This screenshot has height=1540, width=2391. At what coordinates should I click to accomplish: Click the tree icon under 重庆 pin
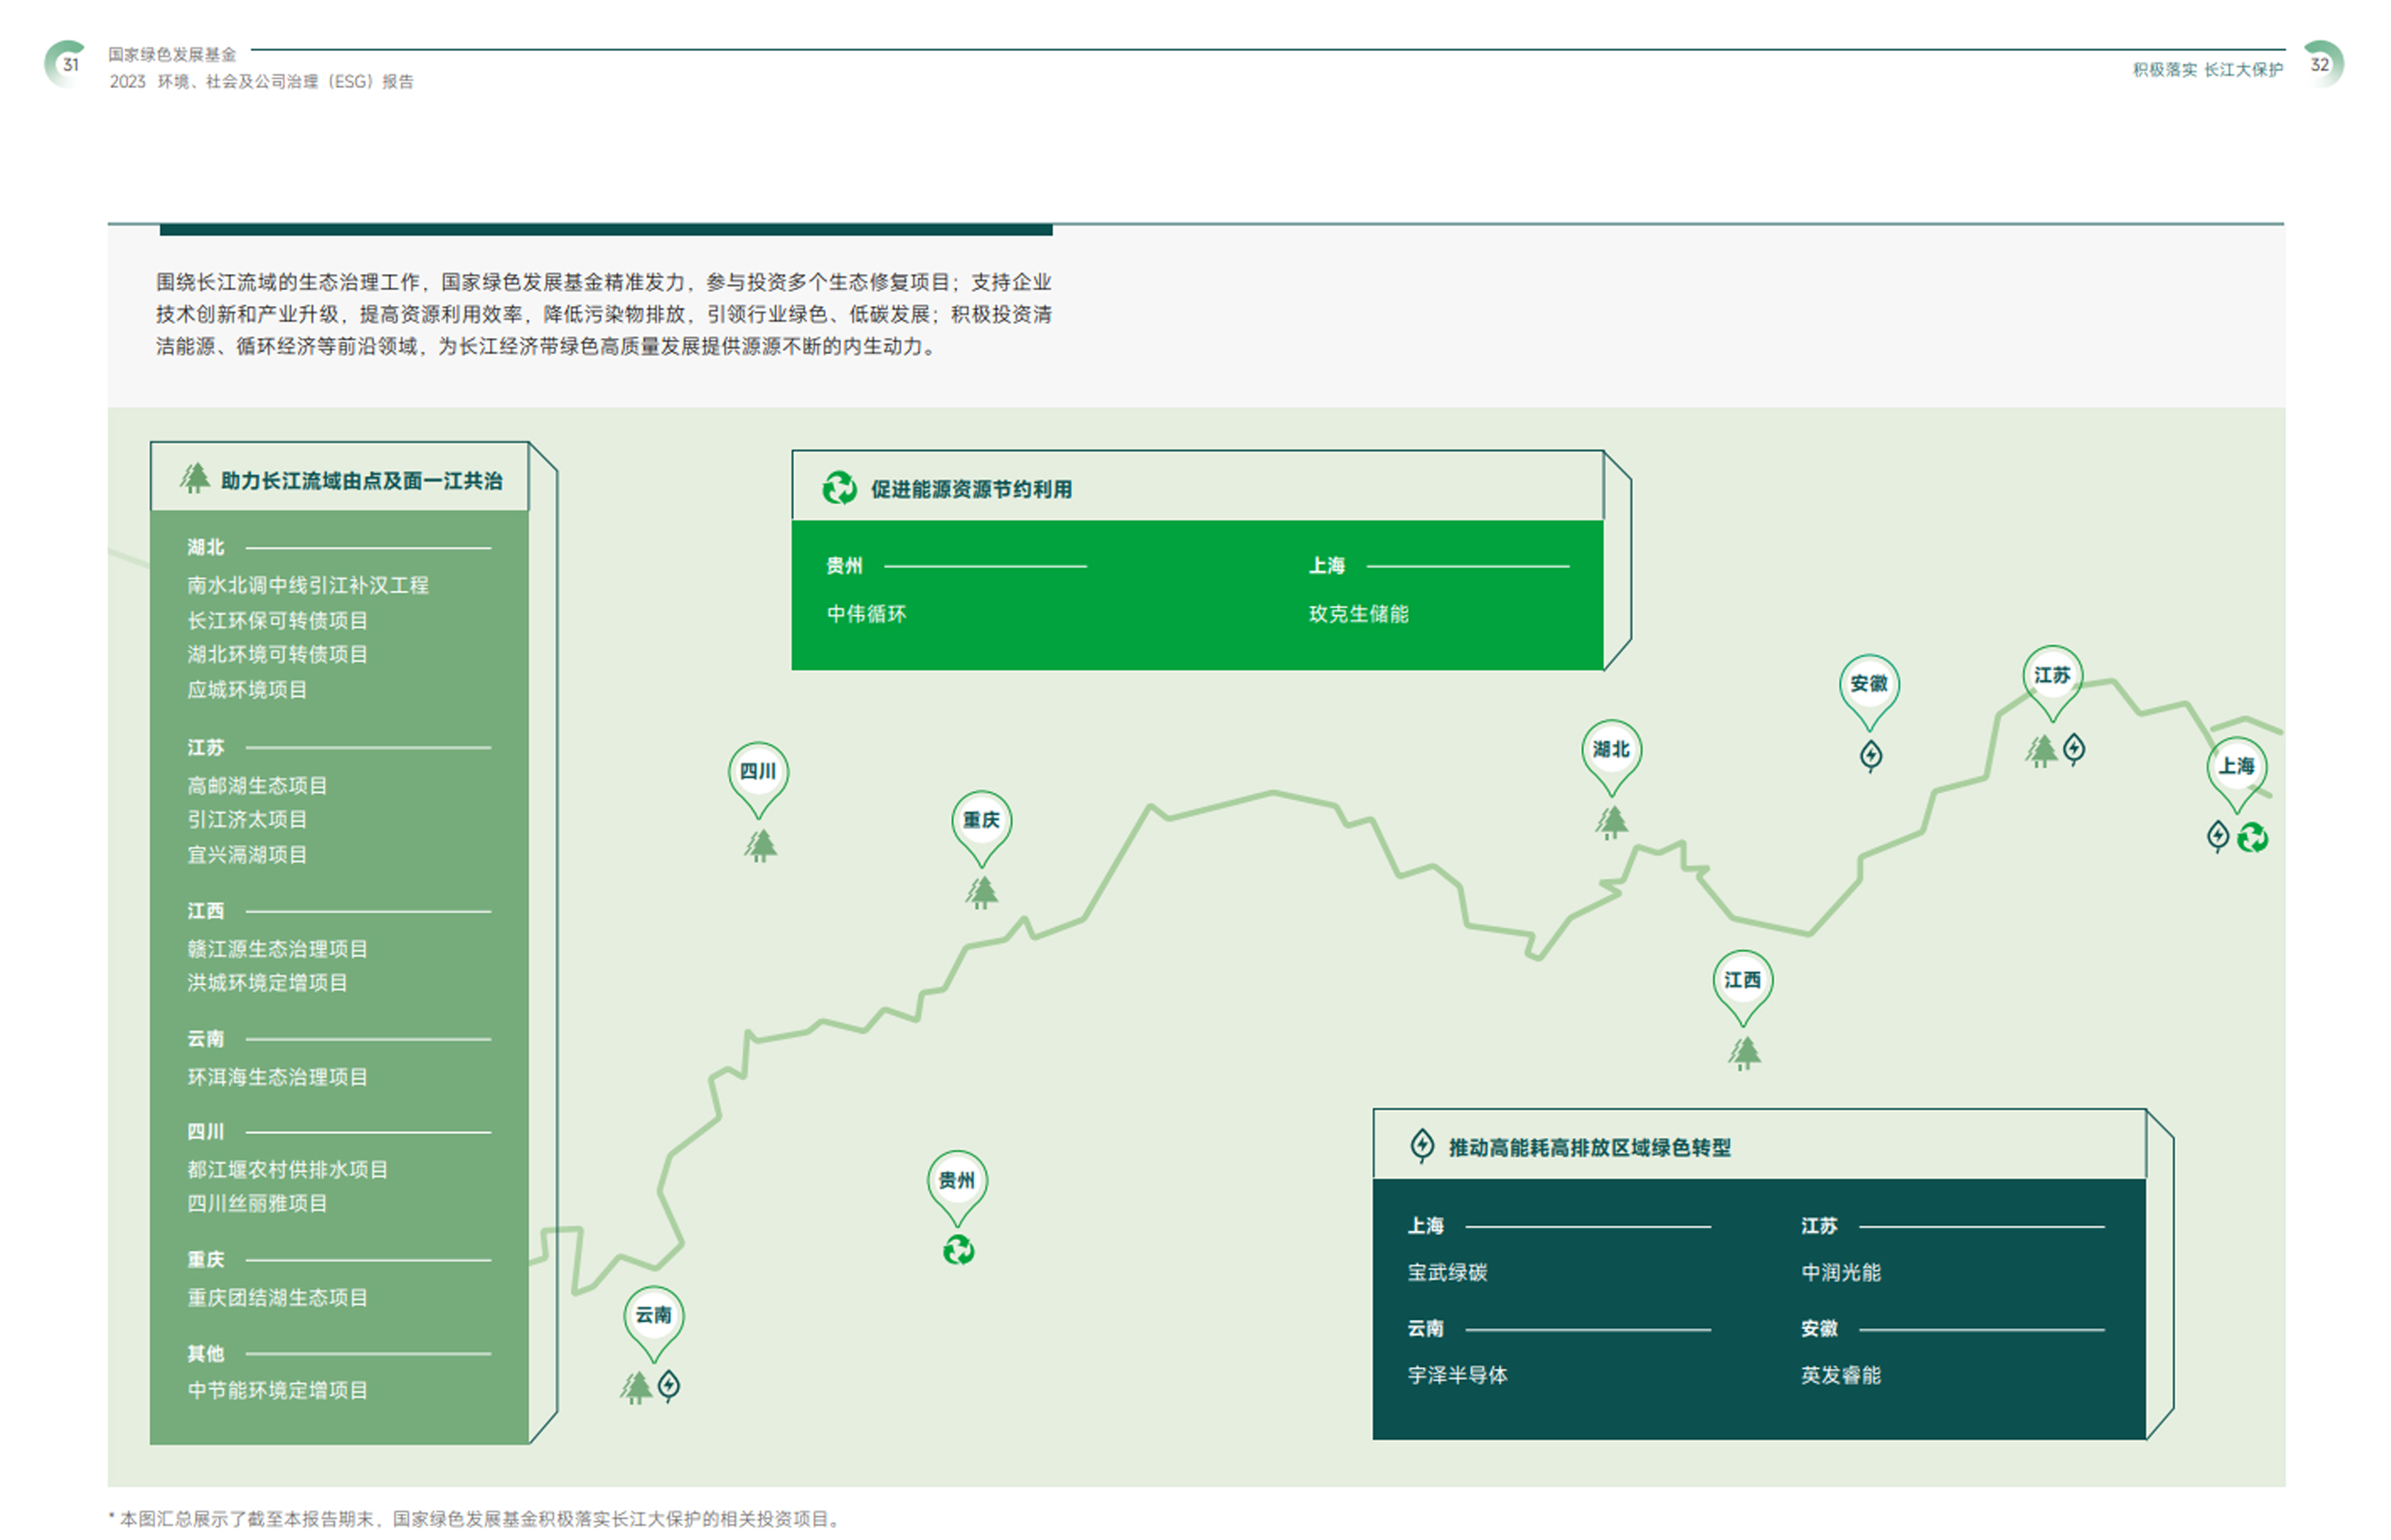[981, 892]
